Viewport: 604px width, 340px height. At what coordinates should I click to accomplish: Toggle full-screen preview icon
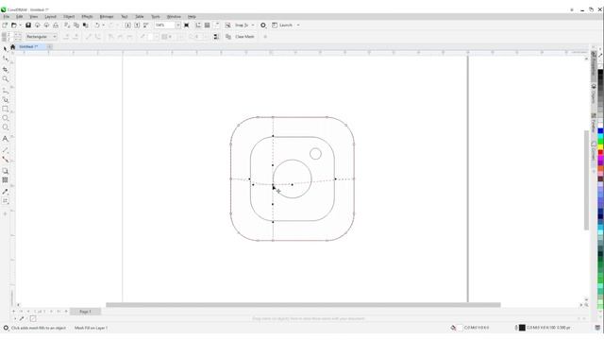click(187, 25)
